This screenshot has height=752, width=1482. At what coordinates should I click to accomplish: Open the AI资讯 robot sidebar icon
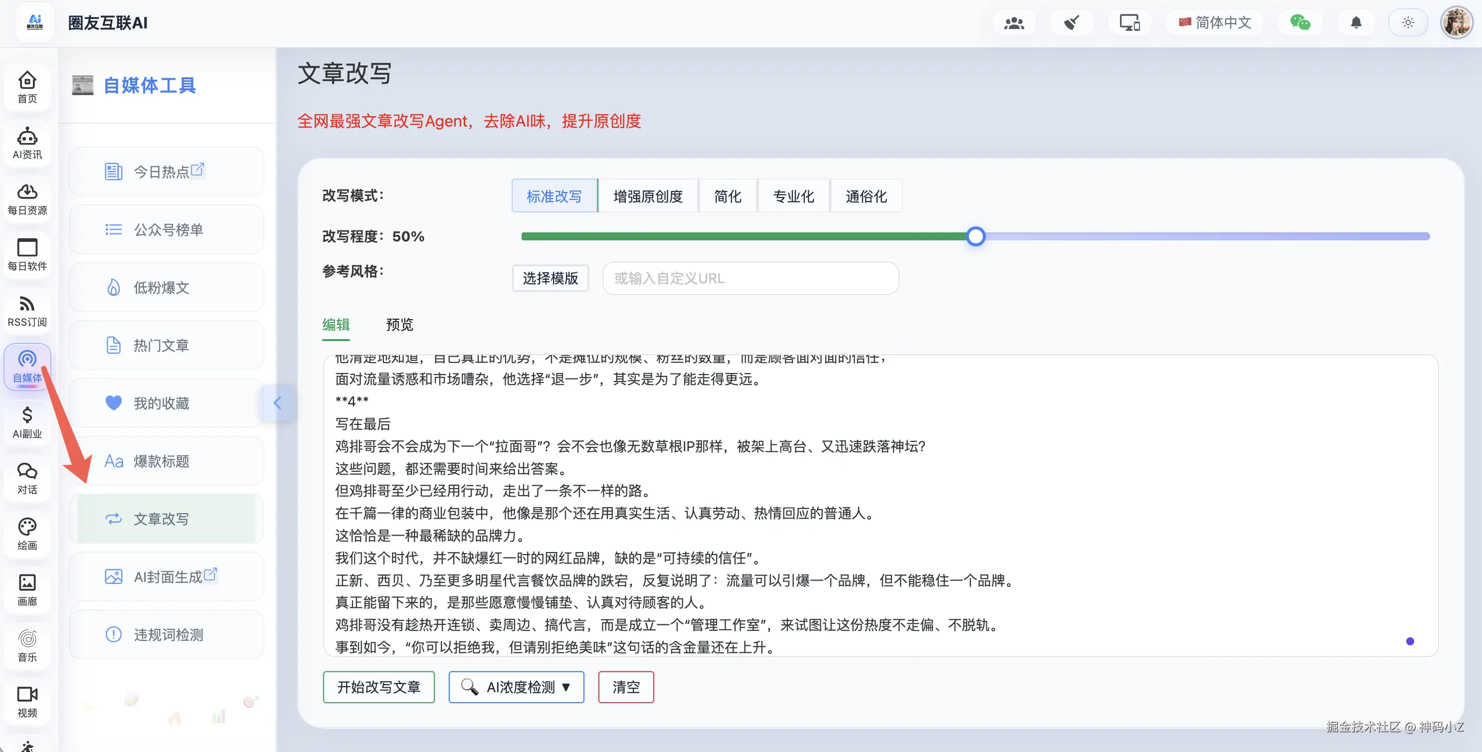pos(27,143)
